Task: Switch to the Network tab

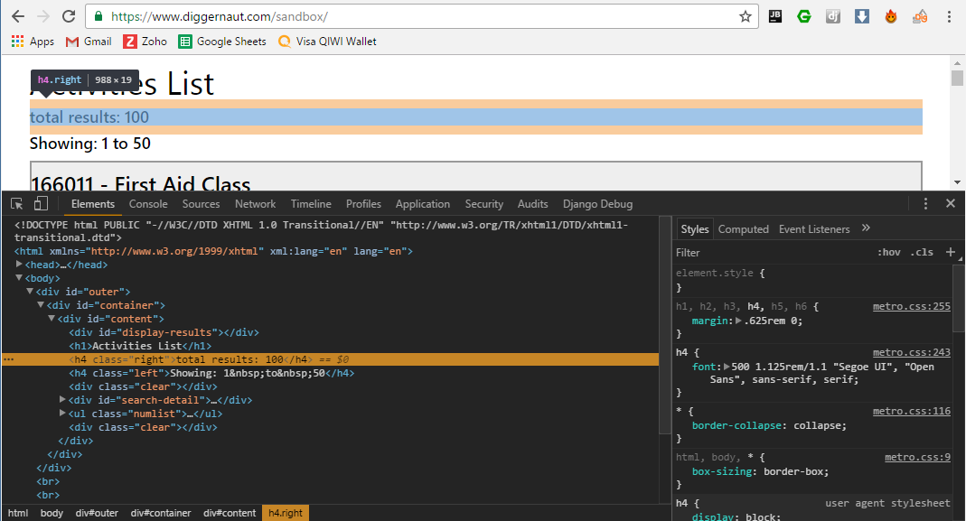Action: pyautogui.click(x=256, y=204)
